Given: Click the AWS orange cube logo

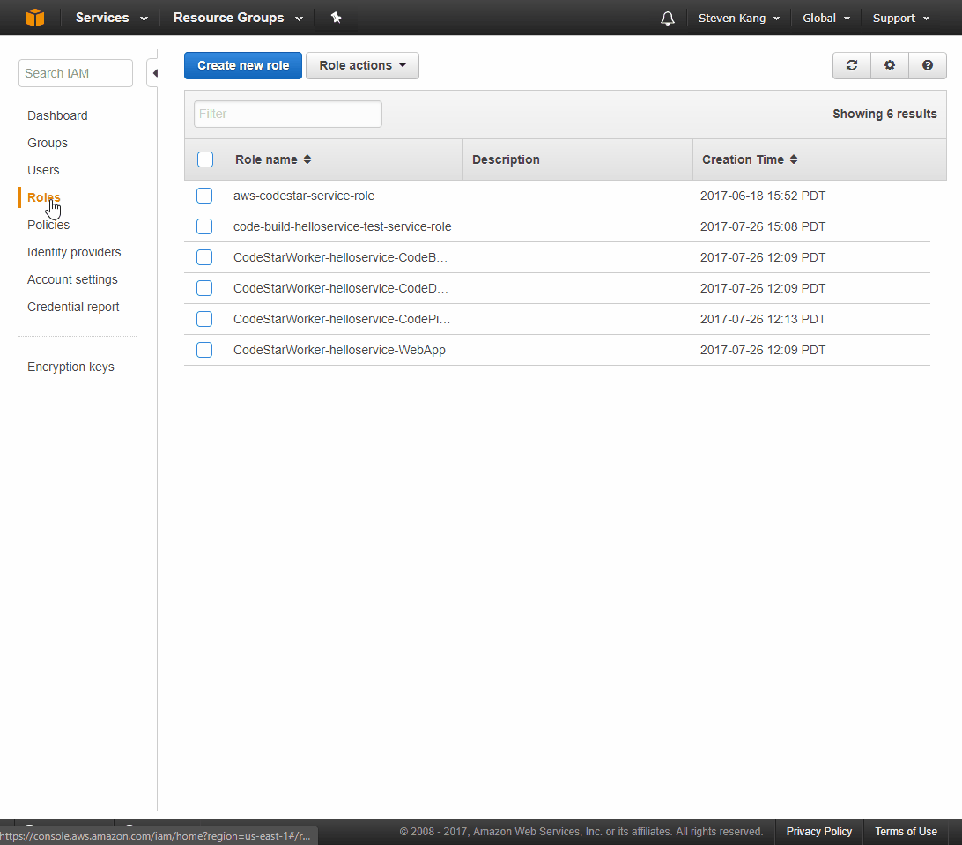Looking at the screenshot, I should 35,18.
